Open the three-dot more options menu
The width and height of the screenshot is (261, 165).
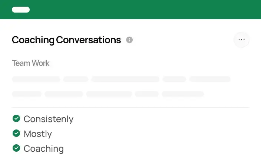click(x=242, y=40)
